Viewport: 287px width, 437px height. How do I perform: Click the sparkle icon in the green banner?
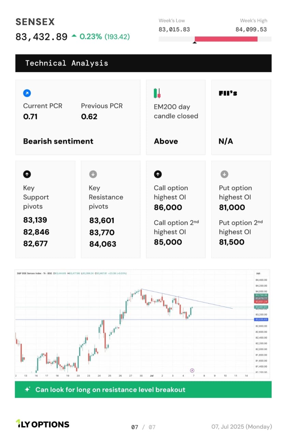(x=27, y=390)
